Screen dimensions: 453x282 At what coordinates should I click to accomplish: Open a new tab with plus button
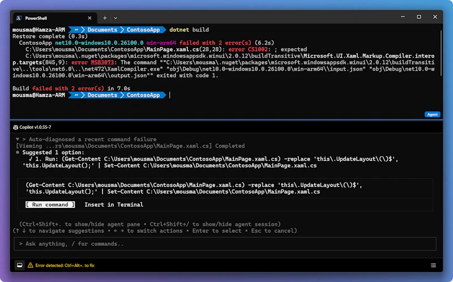[x=105, y=18]
